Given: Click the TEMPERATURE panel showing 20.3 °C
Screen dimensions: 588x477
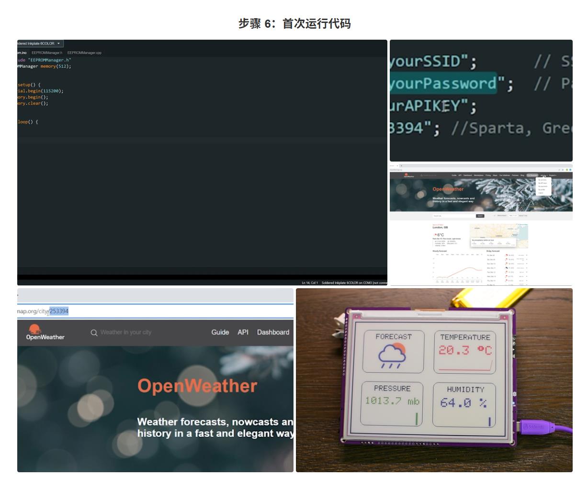Looking at the screenshot, I should click(465, 352).
